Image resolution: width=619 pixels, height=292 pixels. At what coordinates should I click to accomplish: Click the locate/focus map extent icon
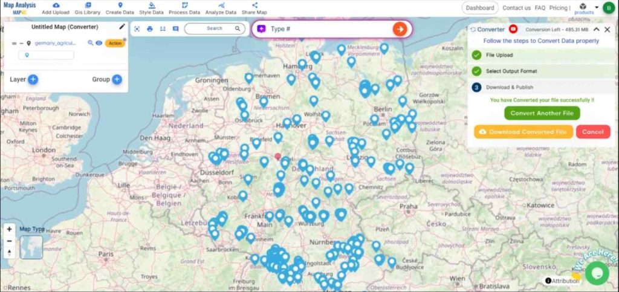(137, 28)
